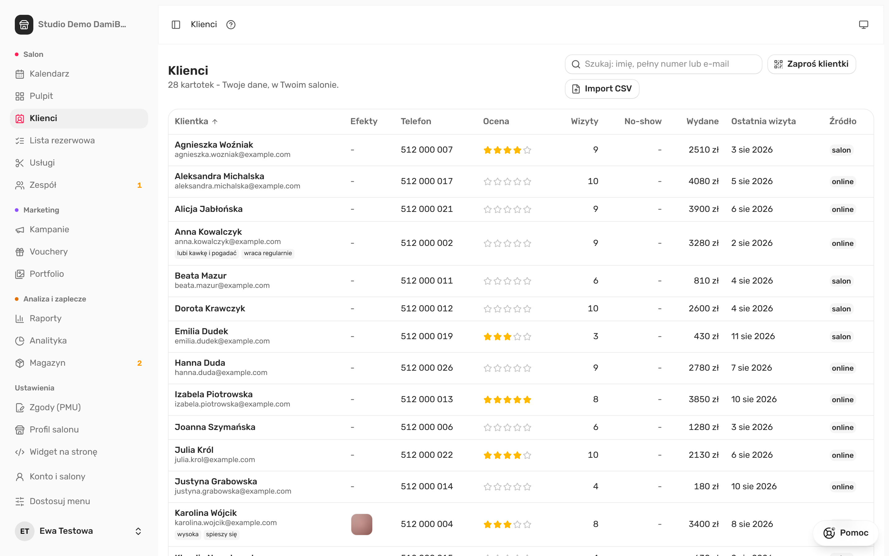This screenshot has height=556, width=889.
Task: Click the 'spieszy się' tag on Karolina Wójcik
Action: tap(221, 534)
